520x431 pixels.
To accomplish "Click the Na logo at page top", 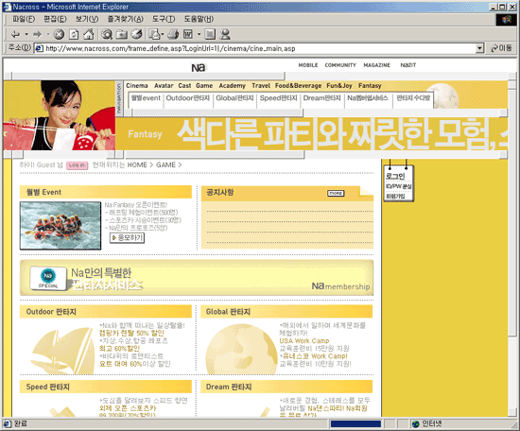I will click(x=199, y=68).
